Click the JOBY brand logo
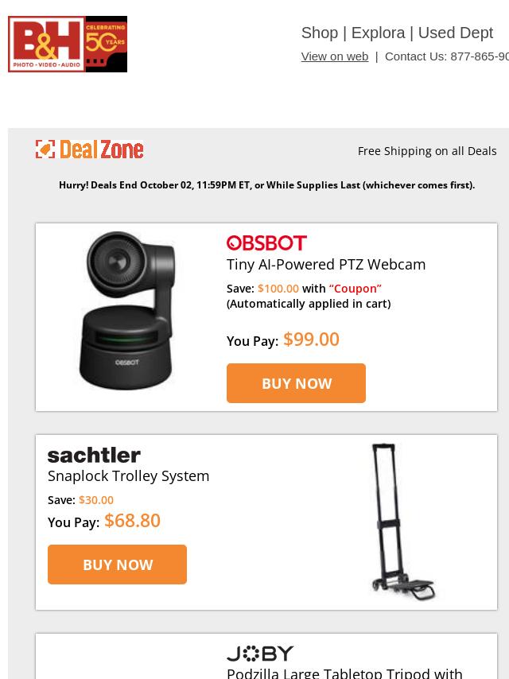The width and height of the screenshot is (509, 679). click(260, 654)
